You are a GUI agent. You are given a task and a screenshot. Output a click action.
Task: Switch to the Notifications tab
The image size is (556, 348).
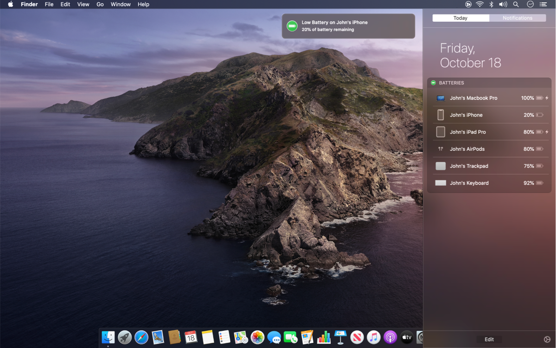click(x=518, y=18)
